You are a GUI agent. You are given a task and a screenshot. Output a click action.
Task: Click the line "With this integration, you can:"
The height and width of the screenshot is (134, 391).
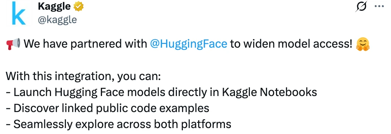pyautogui.click(x=83, y=76)
